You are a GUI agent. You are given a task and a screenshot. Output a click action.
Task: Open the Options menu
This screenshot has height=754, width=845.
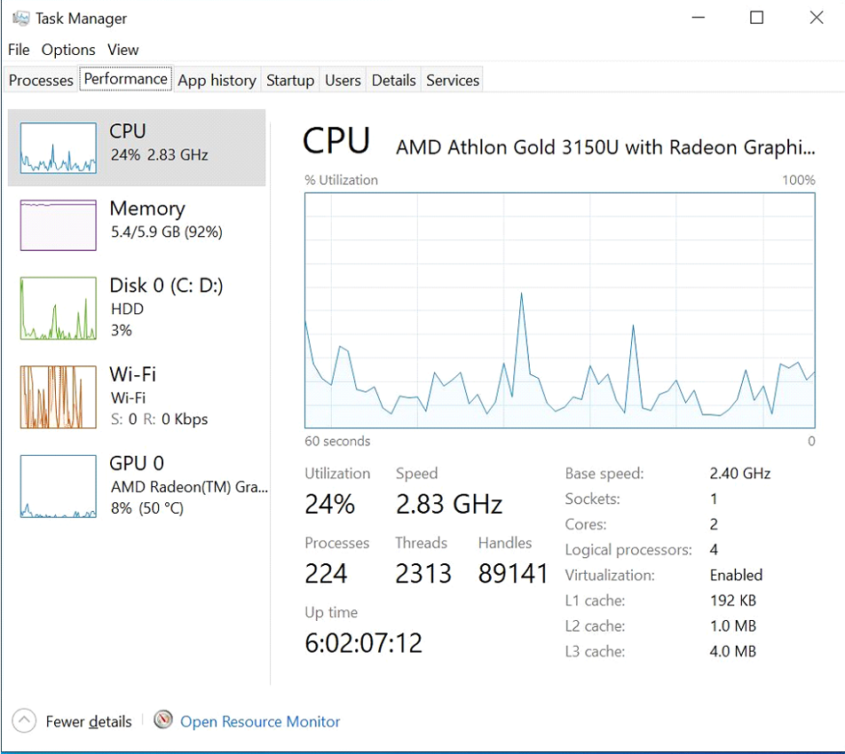click(68, 50)
